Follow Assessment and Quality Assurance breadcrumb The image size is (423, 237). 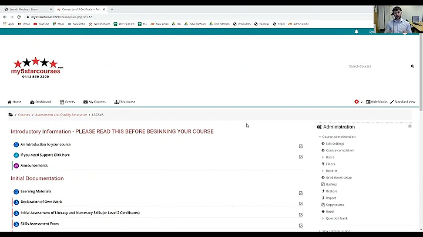coord(61,115)
